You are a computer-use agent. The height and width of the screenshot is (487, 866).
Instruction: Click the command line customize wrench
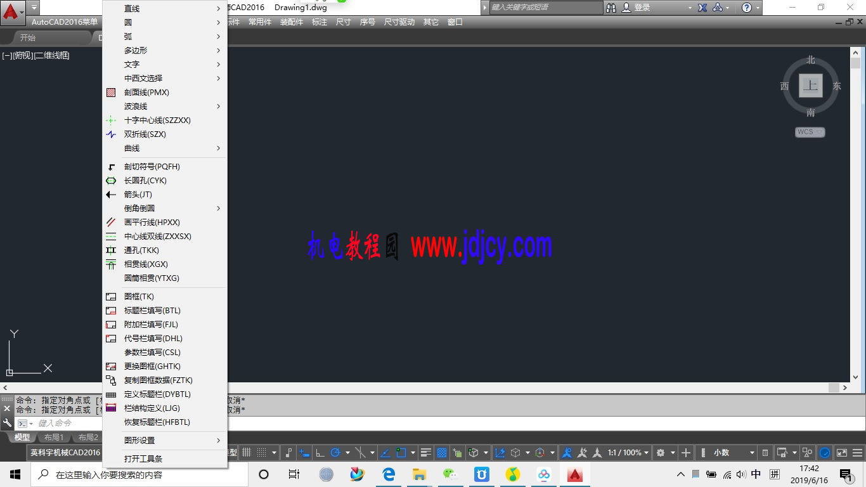pos(7,422)
